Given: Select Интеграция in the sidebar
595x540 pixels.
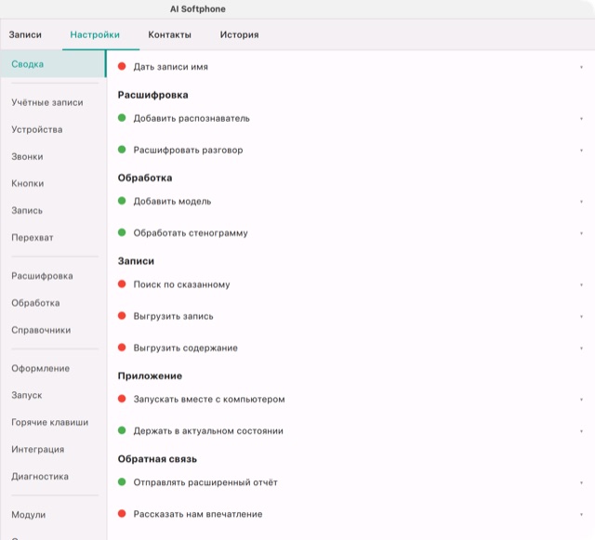Looking at the screenshot, I should [37, 449].
